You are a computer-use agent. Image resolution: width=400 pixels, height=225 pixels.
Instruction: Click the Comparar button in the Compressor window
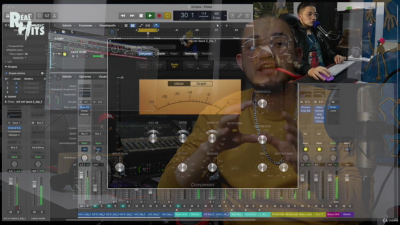pos(145,54)
